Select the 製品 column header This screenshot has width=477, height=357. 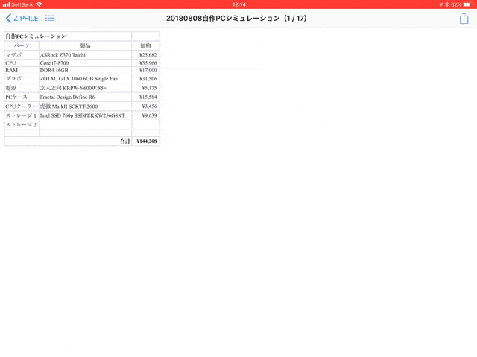86,45
